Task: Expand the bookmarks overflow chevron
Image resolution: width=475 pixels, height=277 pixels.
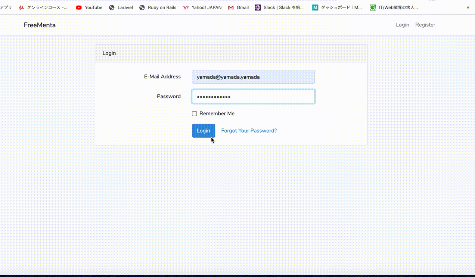Action: pyautogui.click(x=468, y=7)
